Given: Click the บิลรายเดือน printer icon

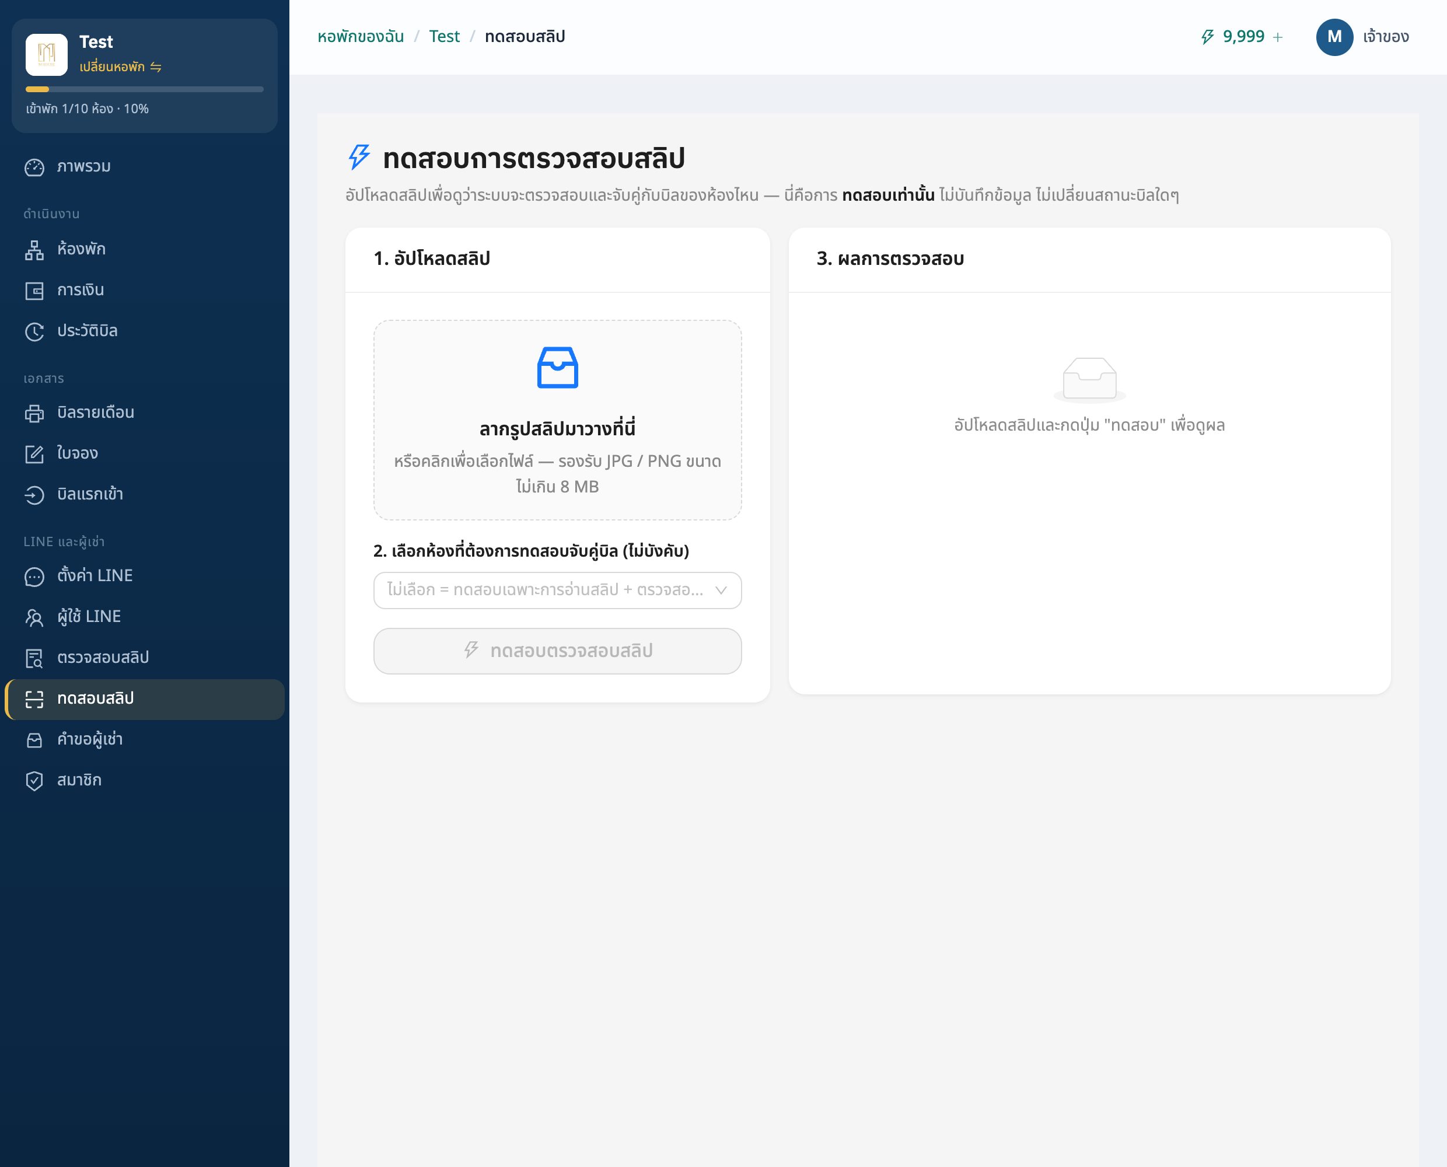Looking at the screenshot, I should (x=34, y=414).
